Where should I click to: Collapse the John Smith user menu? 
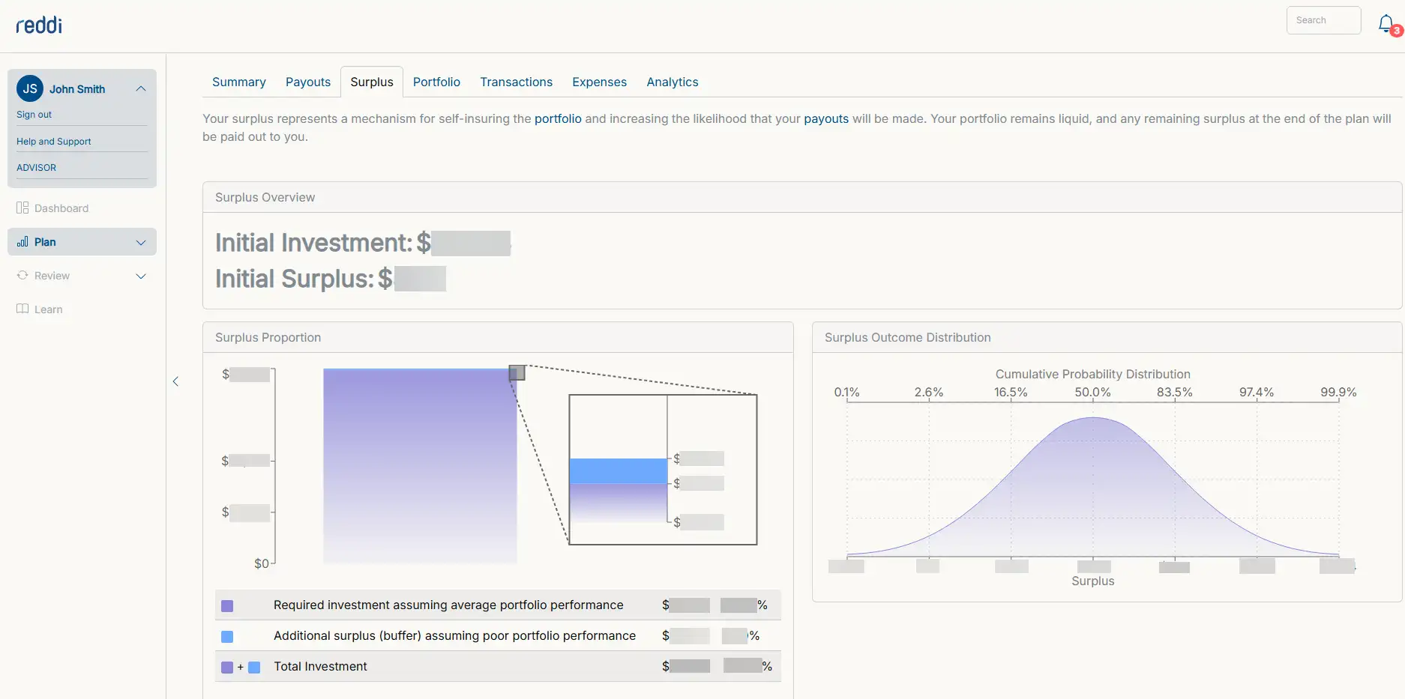point(141,88)
